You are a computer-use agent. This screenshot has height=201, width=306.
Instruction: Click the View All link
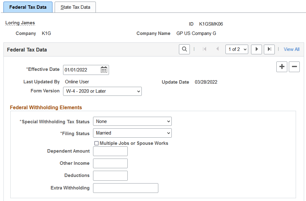coord(291,49)
